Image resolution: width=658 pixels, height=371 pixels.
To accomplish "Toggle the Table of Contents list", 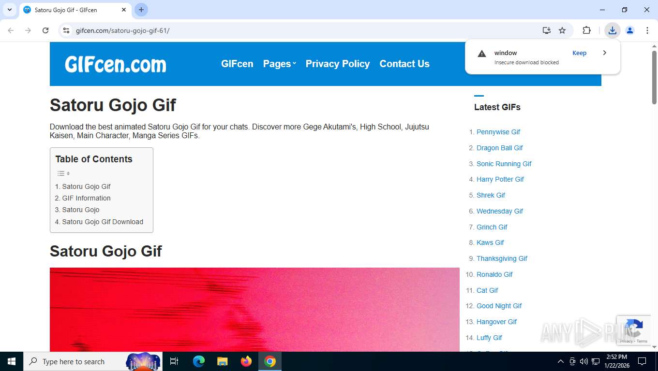I will 63,173.
